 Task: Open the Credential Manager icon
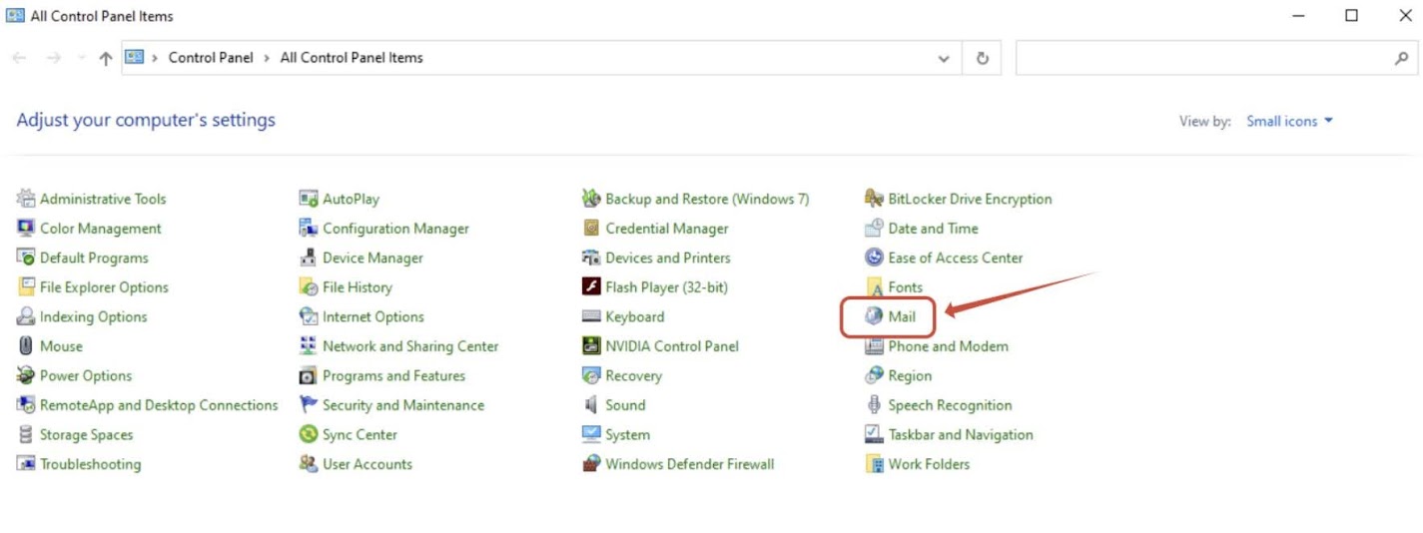point(591,228)
